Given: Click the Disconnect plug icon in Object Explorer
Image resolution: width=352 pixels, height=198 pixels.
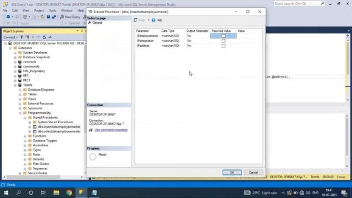Looking at the screenshot, I should [28, 37].
